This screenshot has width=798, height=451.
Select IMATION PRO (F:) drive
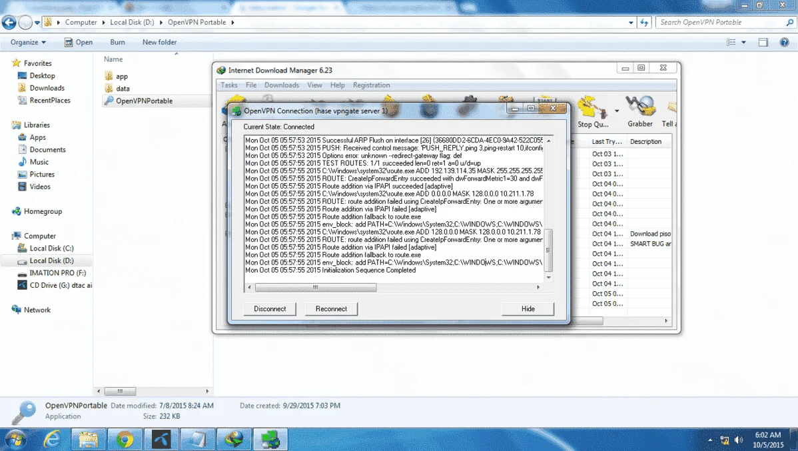tap(57, 273)
